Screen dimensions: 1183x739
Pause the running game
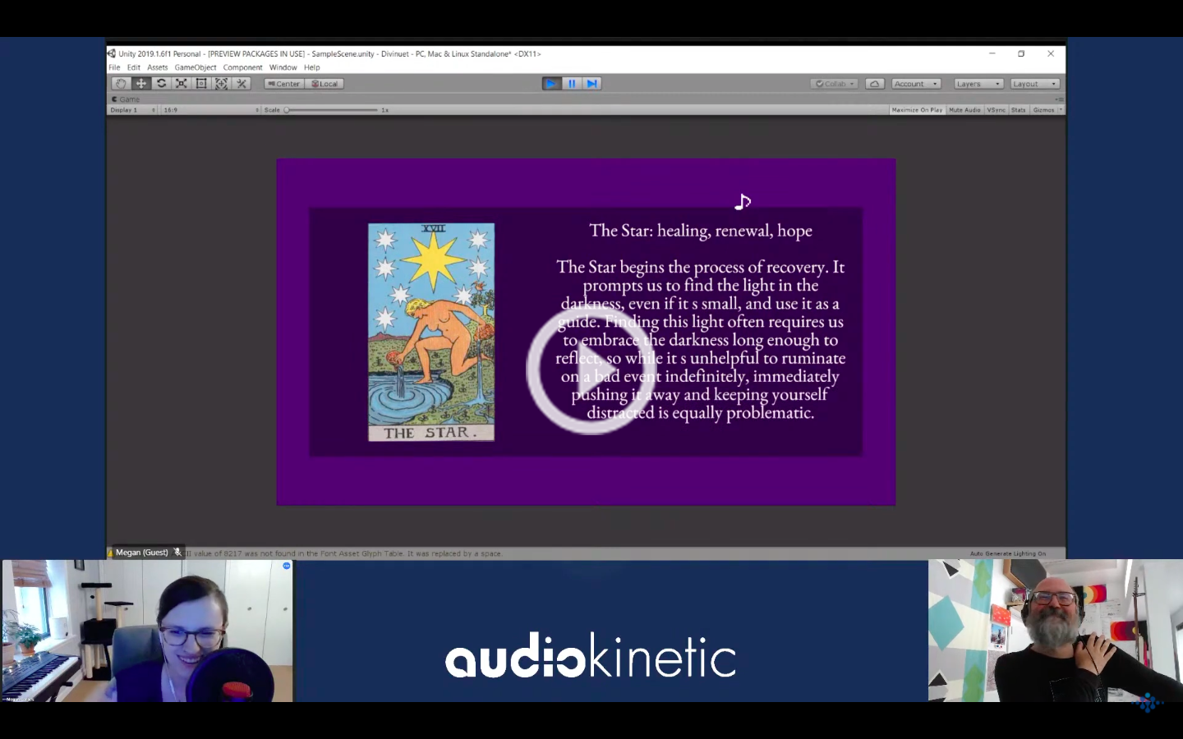(x=572, y=84)
